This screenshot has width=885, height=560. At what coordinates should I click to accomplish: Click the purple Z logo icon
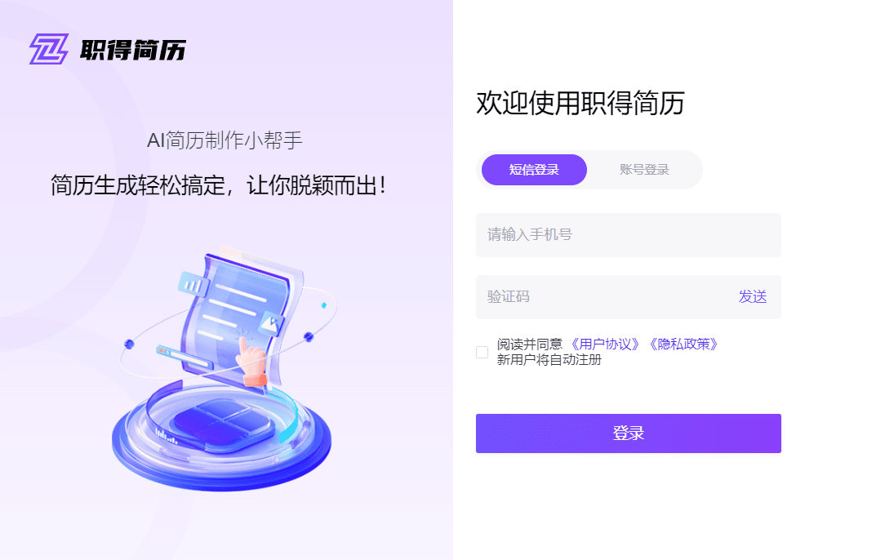click(49, 49)
